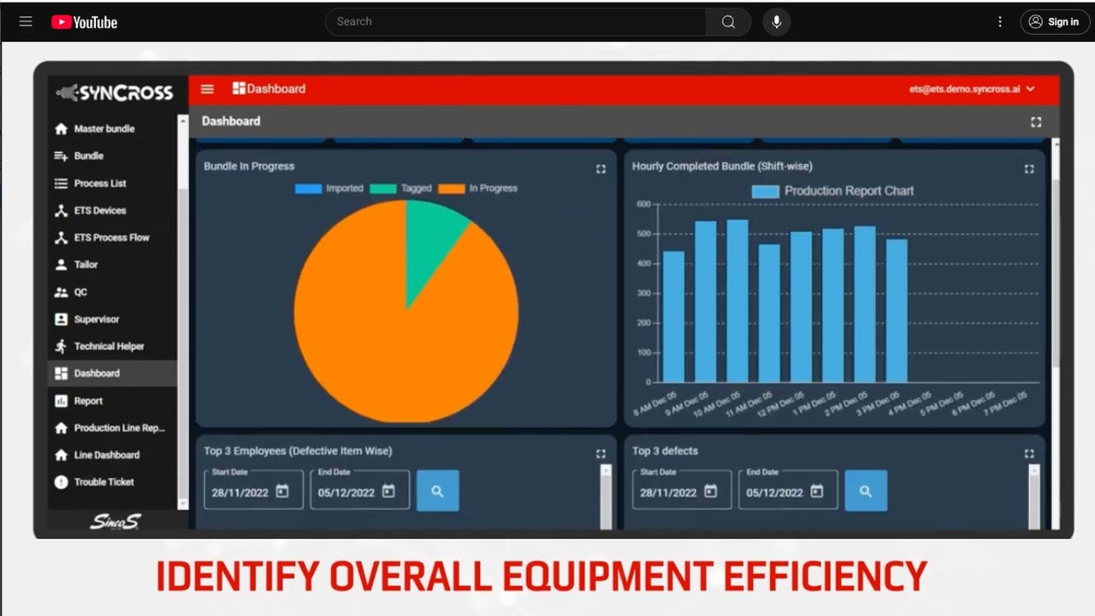Viewport: 1095px width, 616px height.
Task: Click the Sign in button
Action: tap(1054, 21)
